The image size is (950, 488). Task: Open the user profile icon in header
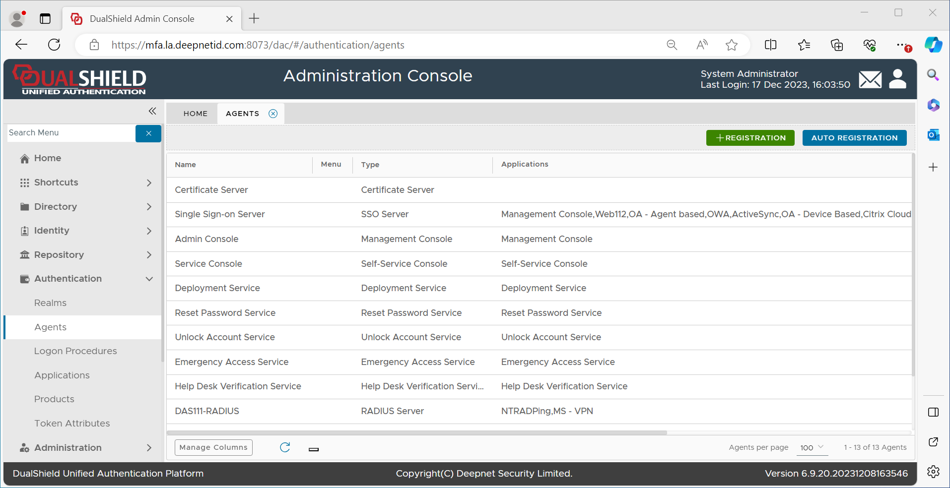coord(897,79)
